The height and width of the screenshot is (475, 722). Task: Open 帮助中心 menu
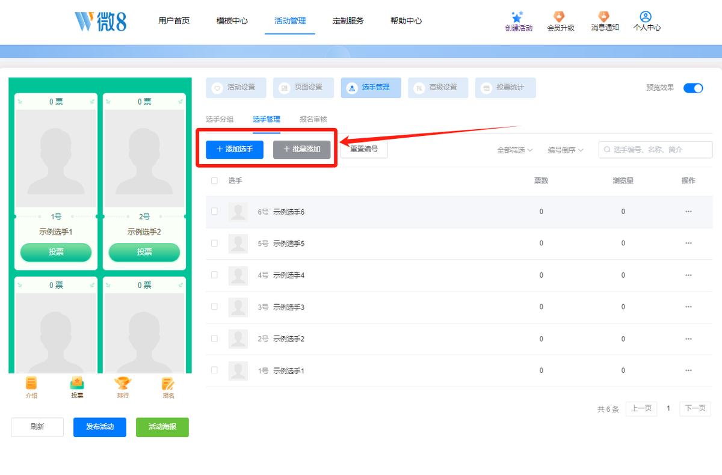click(406, 20)
